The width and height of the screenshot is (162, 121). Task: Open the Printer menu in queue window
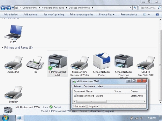(x=77, y=86)
